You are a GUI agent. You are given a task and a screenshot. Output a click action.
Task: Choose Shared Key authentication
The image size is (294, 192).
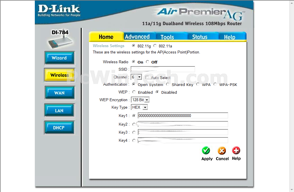click(x=168, y=84)
